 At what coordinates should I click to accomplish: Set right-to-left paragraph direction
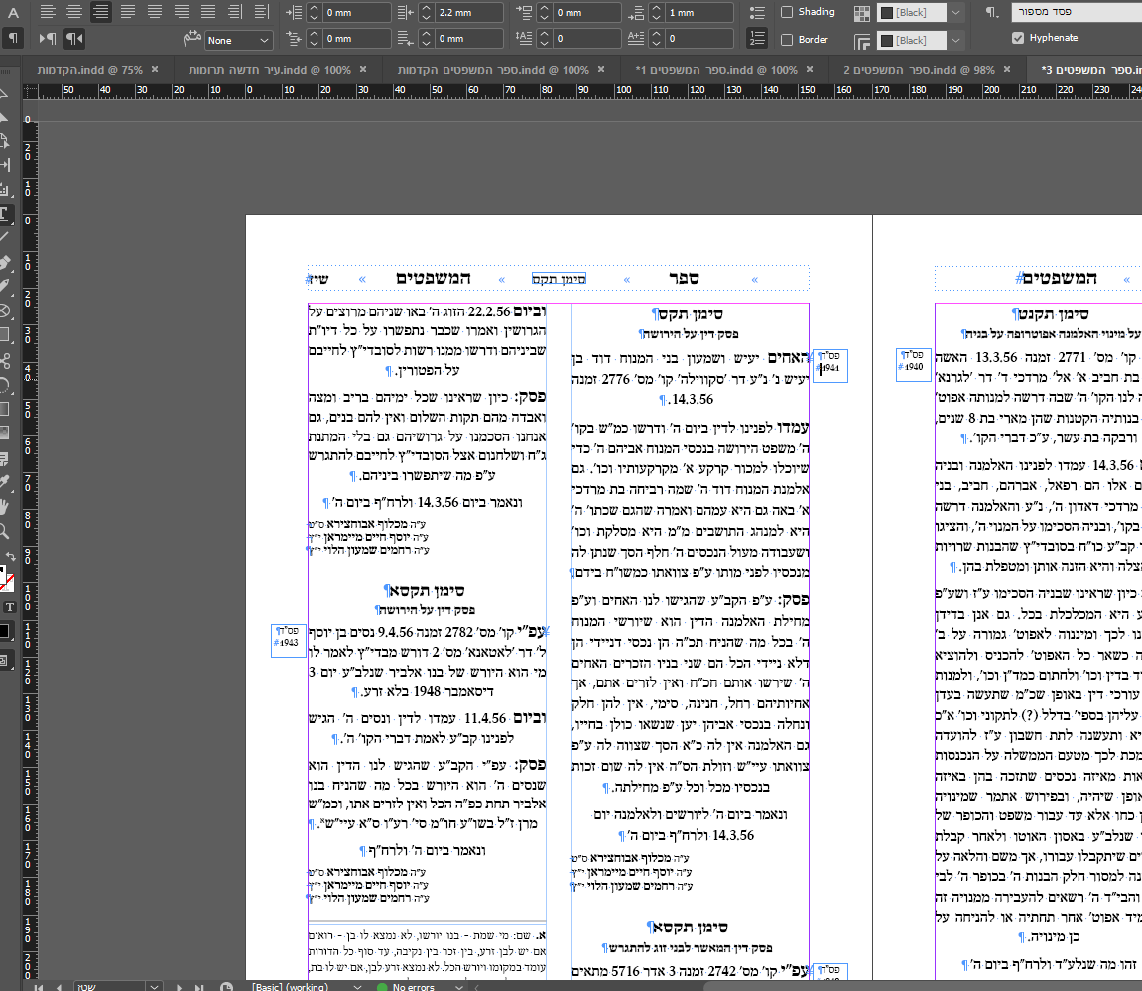point(75,39)
